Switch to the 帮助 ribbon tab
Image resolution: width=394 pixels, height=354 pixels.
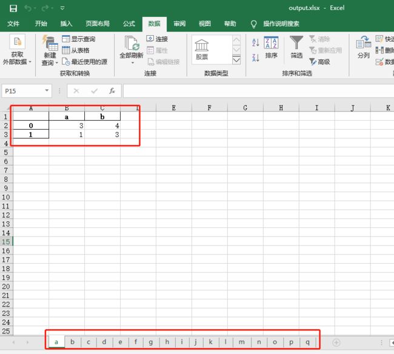coord(230,24)
